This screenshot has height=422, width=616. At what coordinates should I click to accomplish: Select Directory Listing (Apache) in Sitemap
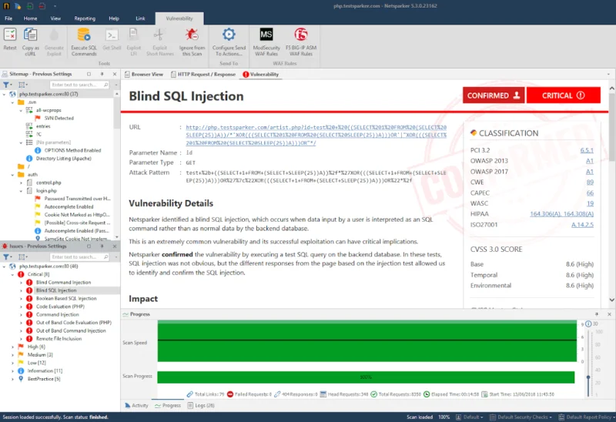(64, 159)
